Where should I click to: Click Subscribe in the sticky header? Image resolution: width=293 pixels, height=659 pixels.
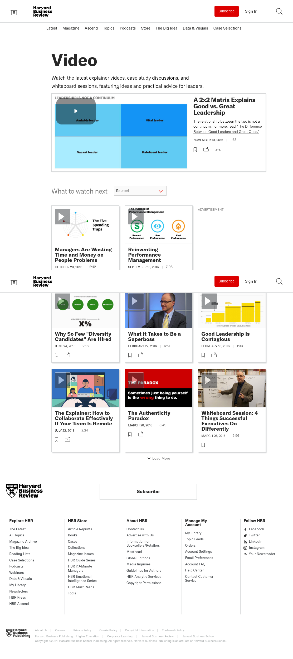227,281
